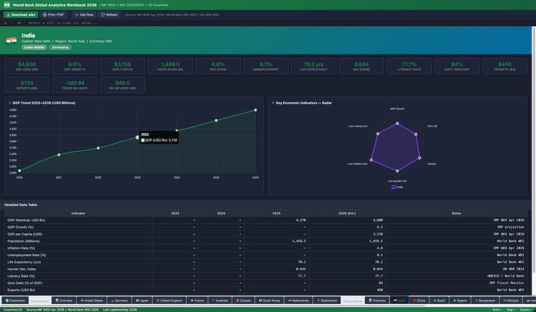Viewport: 536px width, 312px height.
Task: Click the India legend swatch under radar
Action: pyautogui.click(x=394, y=187)
